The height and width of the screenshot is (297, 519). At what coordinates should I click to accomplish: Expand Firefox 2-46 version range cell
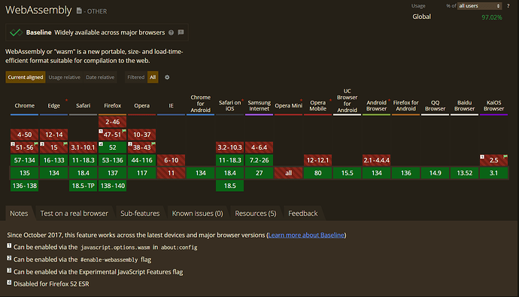point(113,122)
